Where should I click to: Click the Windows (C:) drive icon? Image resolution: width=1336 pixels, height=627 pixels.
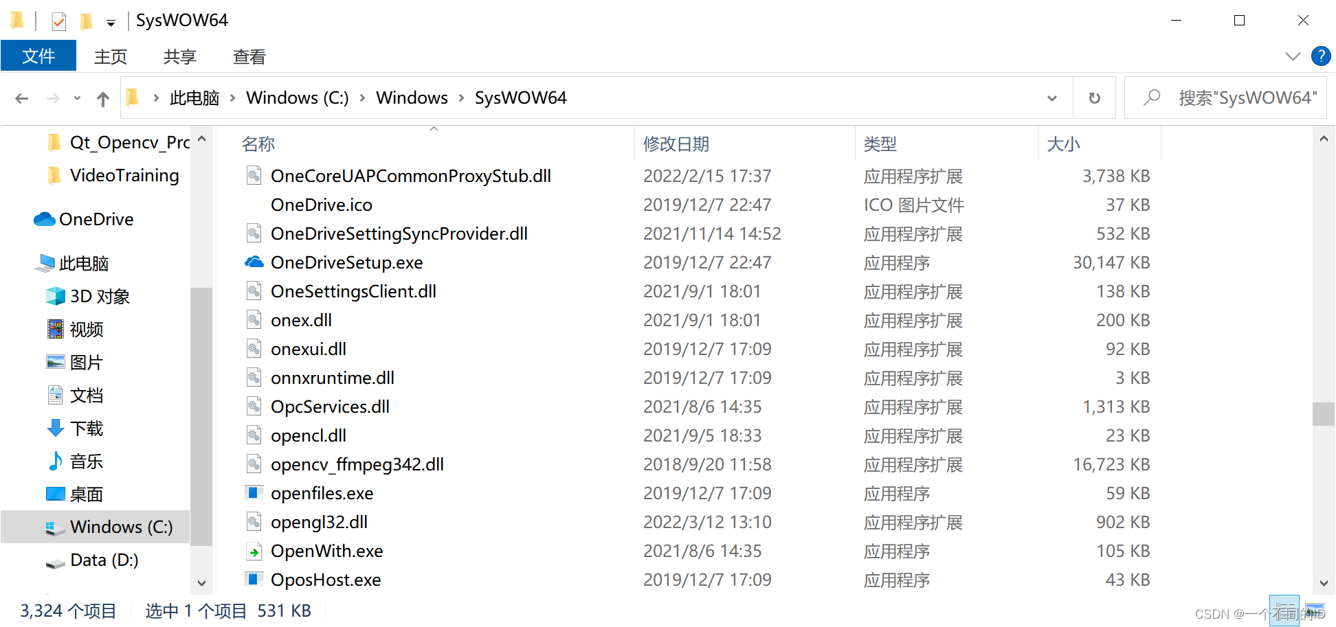56,527
